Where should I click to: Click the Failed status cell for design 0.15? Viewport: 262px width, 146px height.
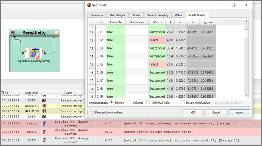[157, 64]
